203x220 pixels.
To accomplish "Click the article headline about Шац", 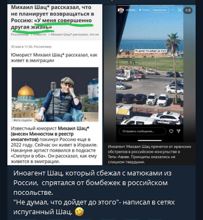I will pos(53,17).
